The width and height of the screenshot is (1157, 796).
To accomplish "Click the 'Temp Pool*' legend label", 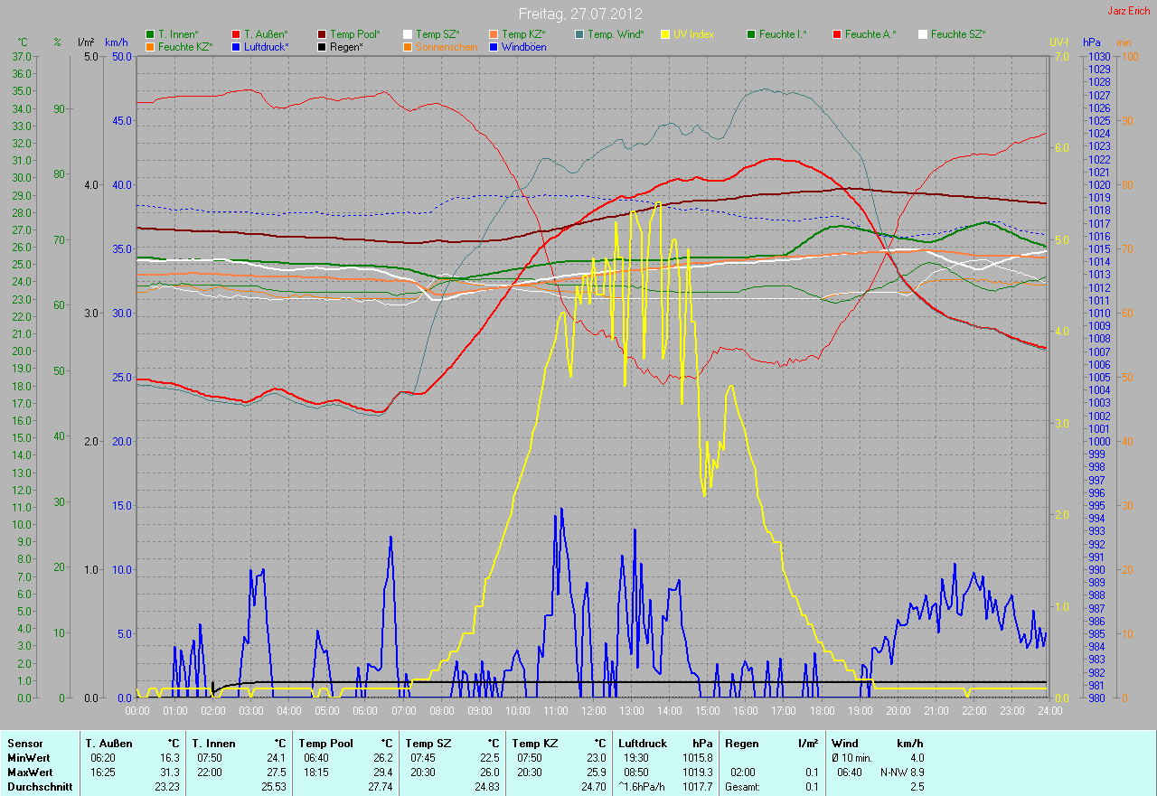I will coord(355,34).
